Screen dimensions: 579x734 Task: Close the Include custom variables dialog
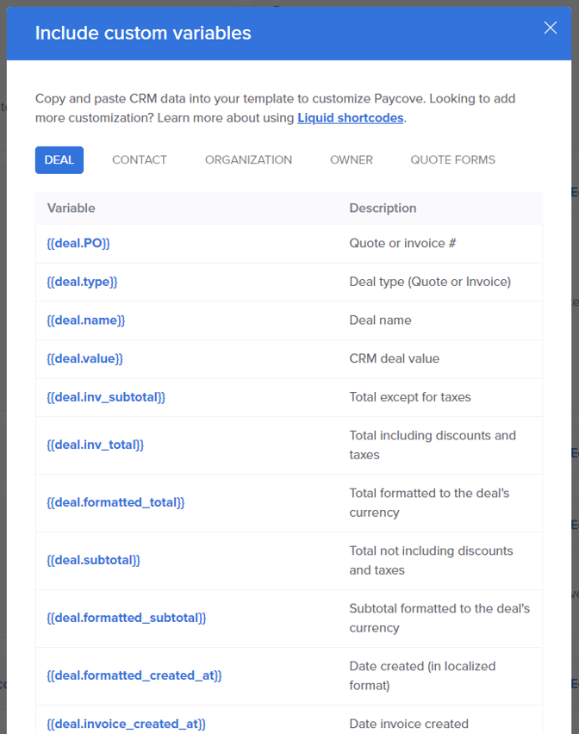(x=551, y=28)
